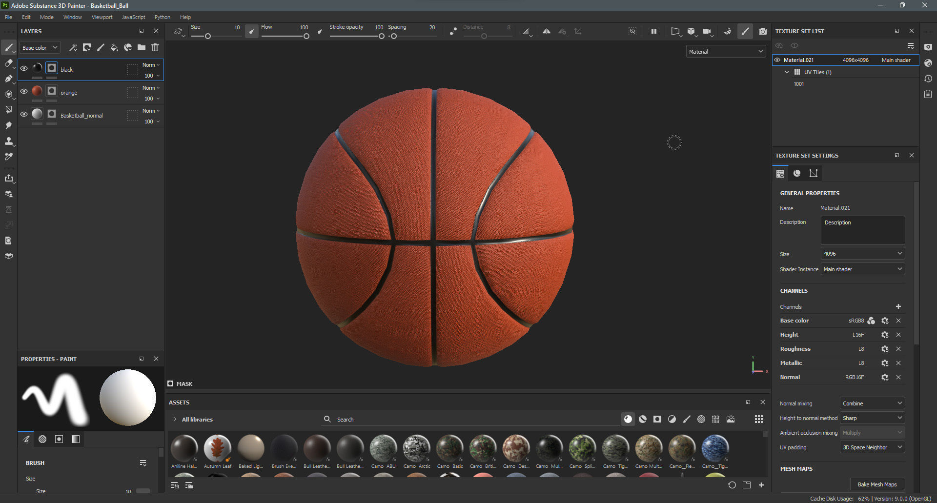Select the Basketball_normal layer
This screenshot has width=937, height=503.
(91, 116)
